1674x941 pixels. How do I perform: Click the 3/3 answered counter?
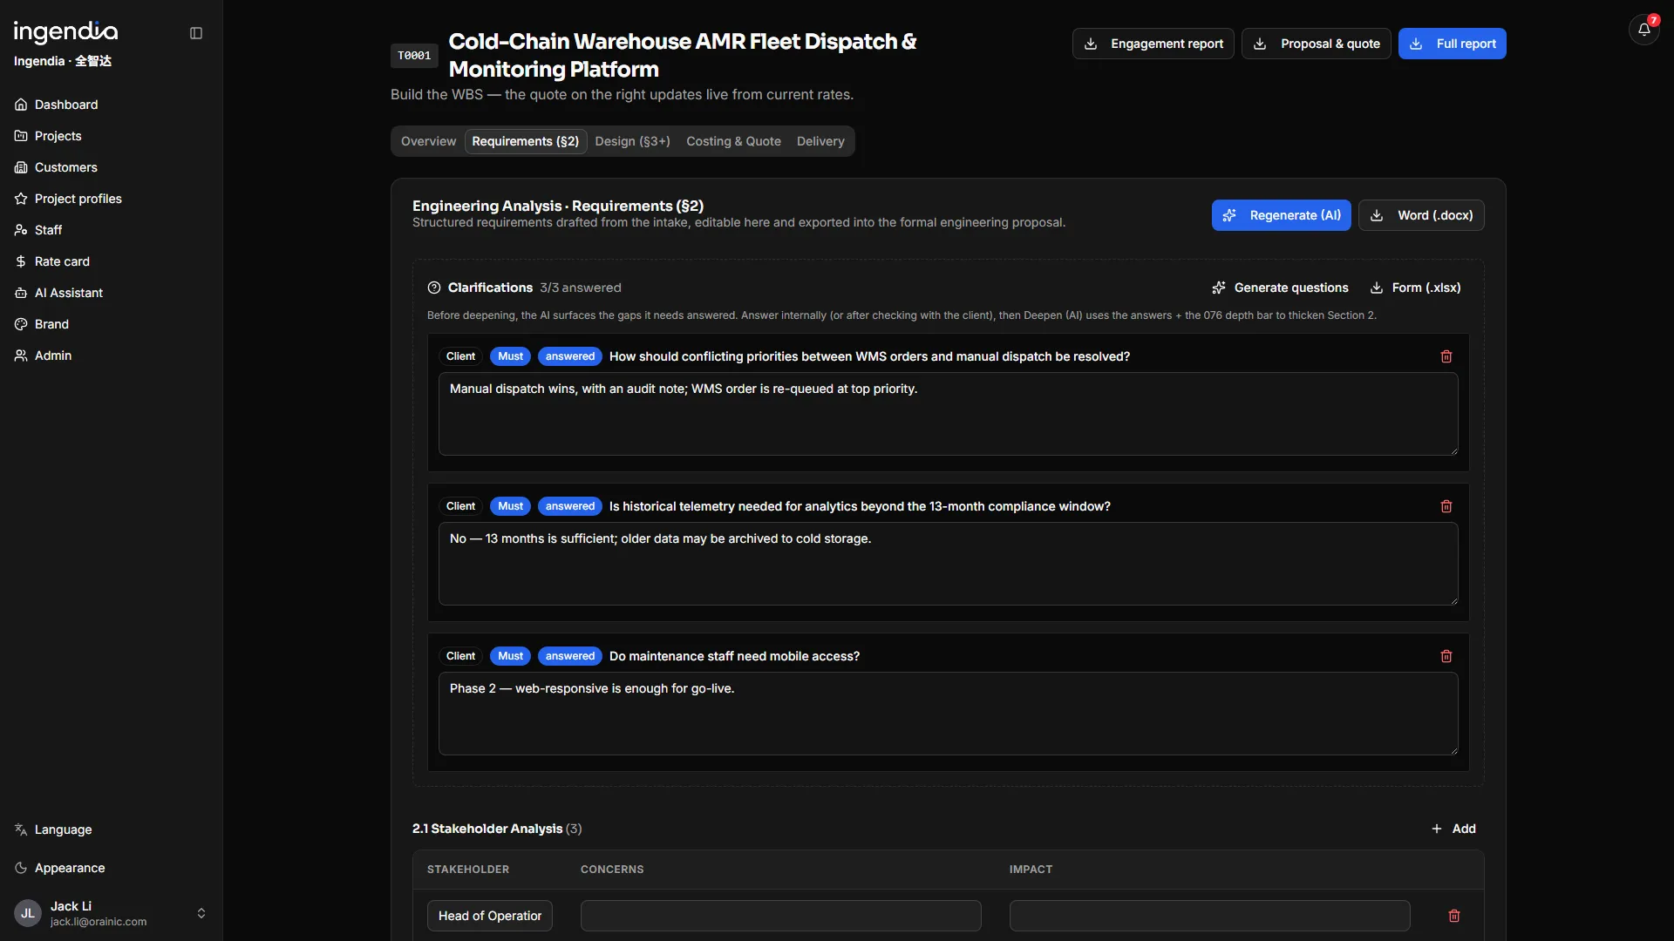[x=581, y=288]
